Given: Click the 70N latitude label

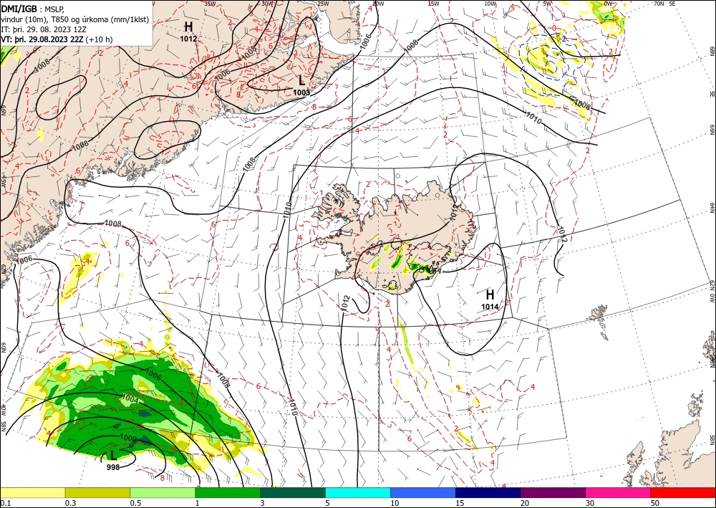Looking at the screenshot, I should click(x=659, y=4).
